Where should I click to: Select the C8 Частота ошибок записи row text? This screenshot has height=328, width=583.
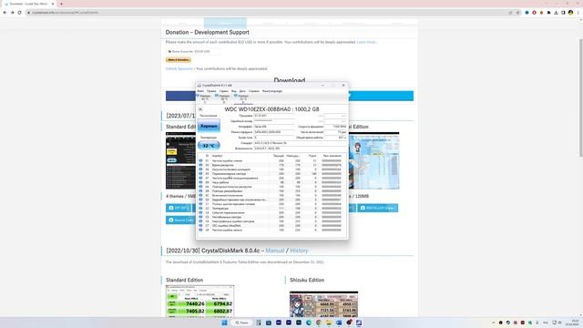227,231
